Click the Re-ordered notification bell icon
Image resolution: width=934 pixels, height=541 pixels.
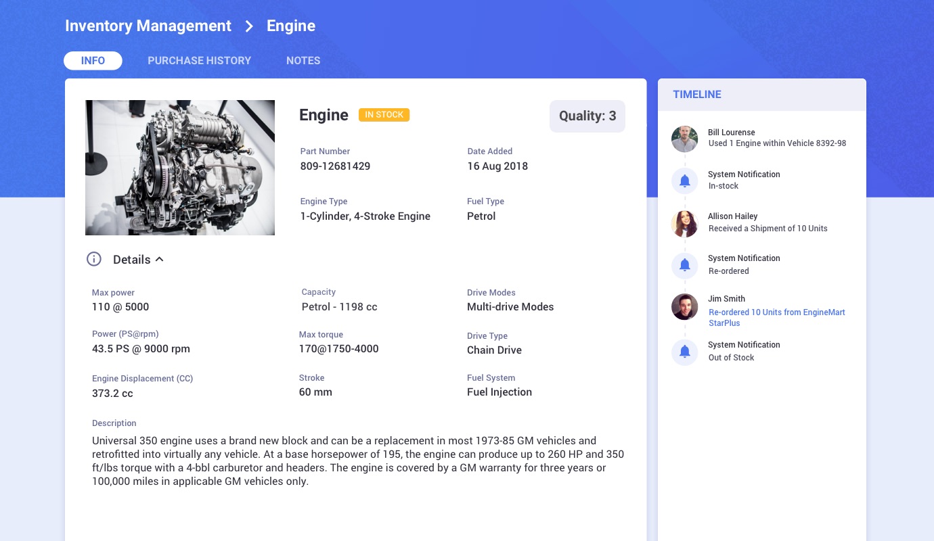tap(684, 265)
